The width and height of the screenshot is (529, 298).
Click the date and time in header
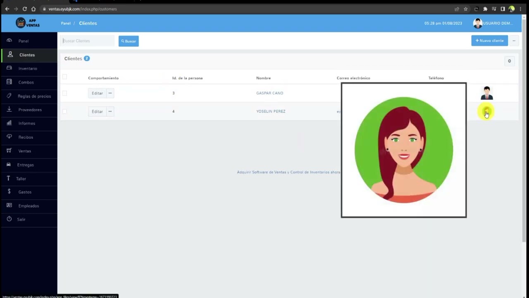point(443,23)
